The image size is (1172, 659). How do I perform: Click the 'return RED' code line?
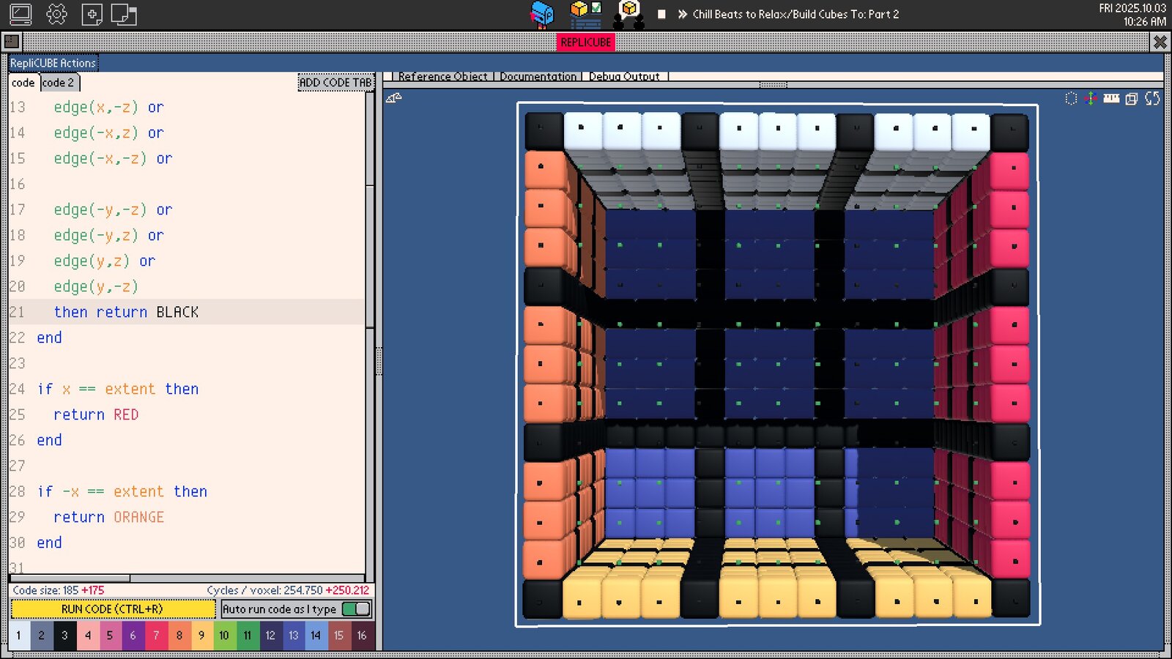pyautogui.click(x=96, y=414)
